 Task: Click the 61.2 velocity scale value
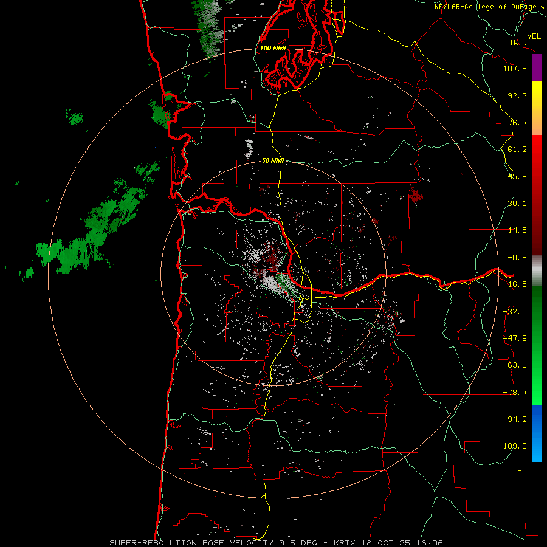coord(517,150)
